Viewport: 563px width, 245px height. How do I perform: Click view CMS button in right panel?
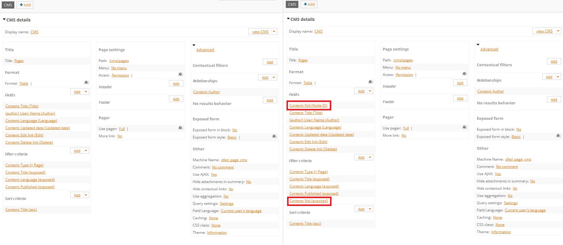coord(544,31)
